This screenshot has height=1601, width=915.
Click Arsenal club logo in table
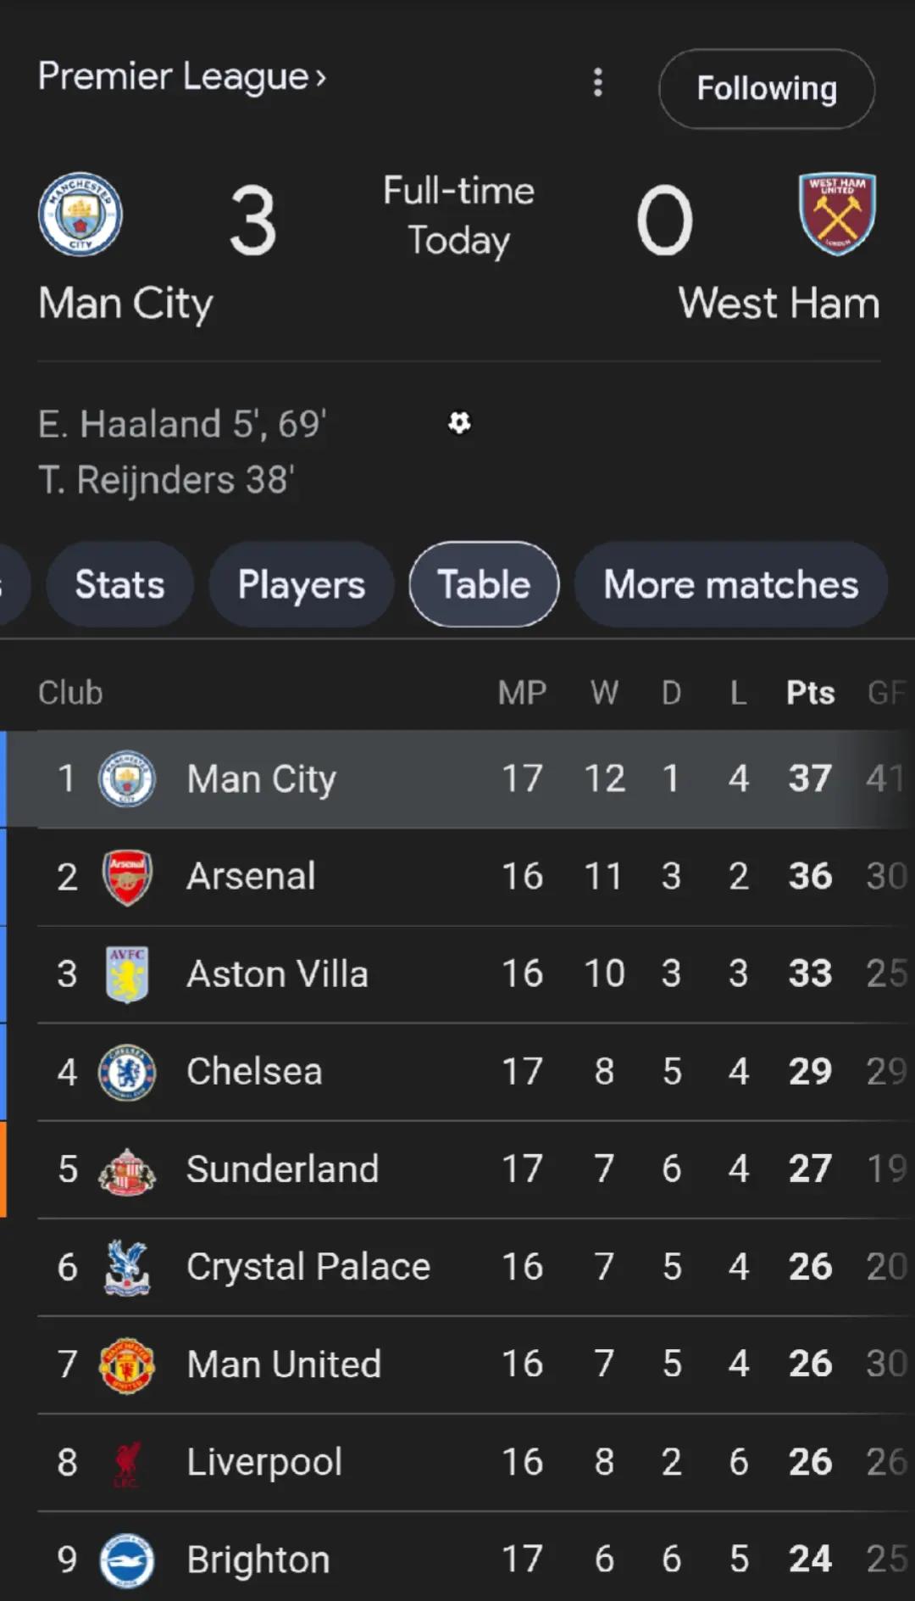(x=127, y=877)
